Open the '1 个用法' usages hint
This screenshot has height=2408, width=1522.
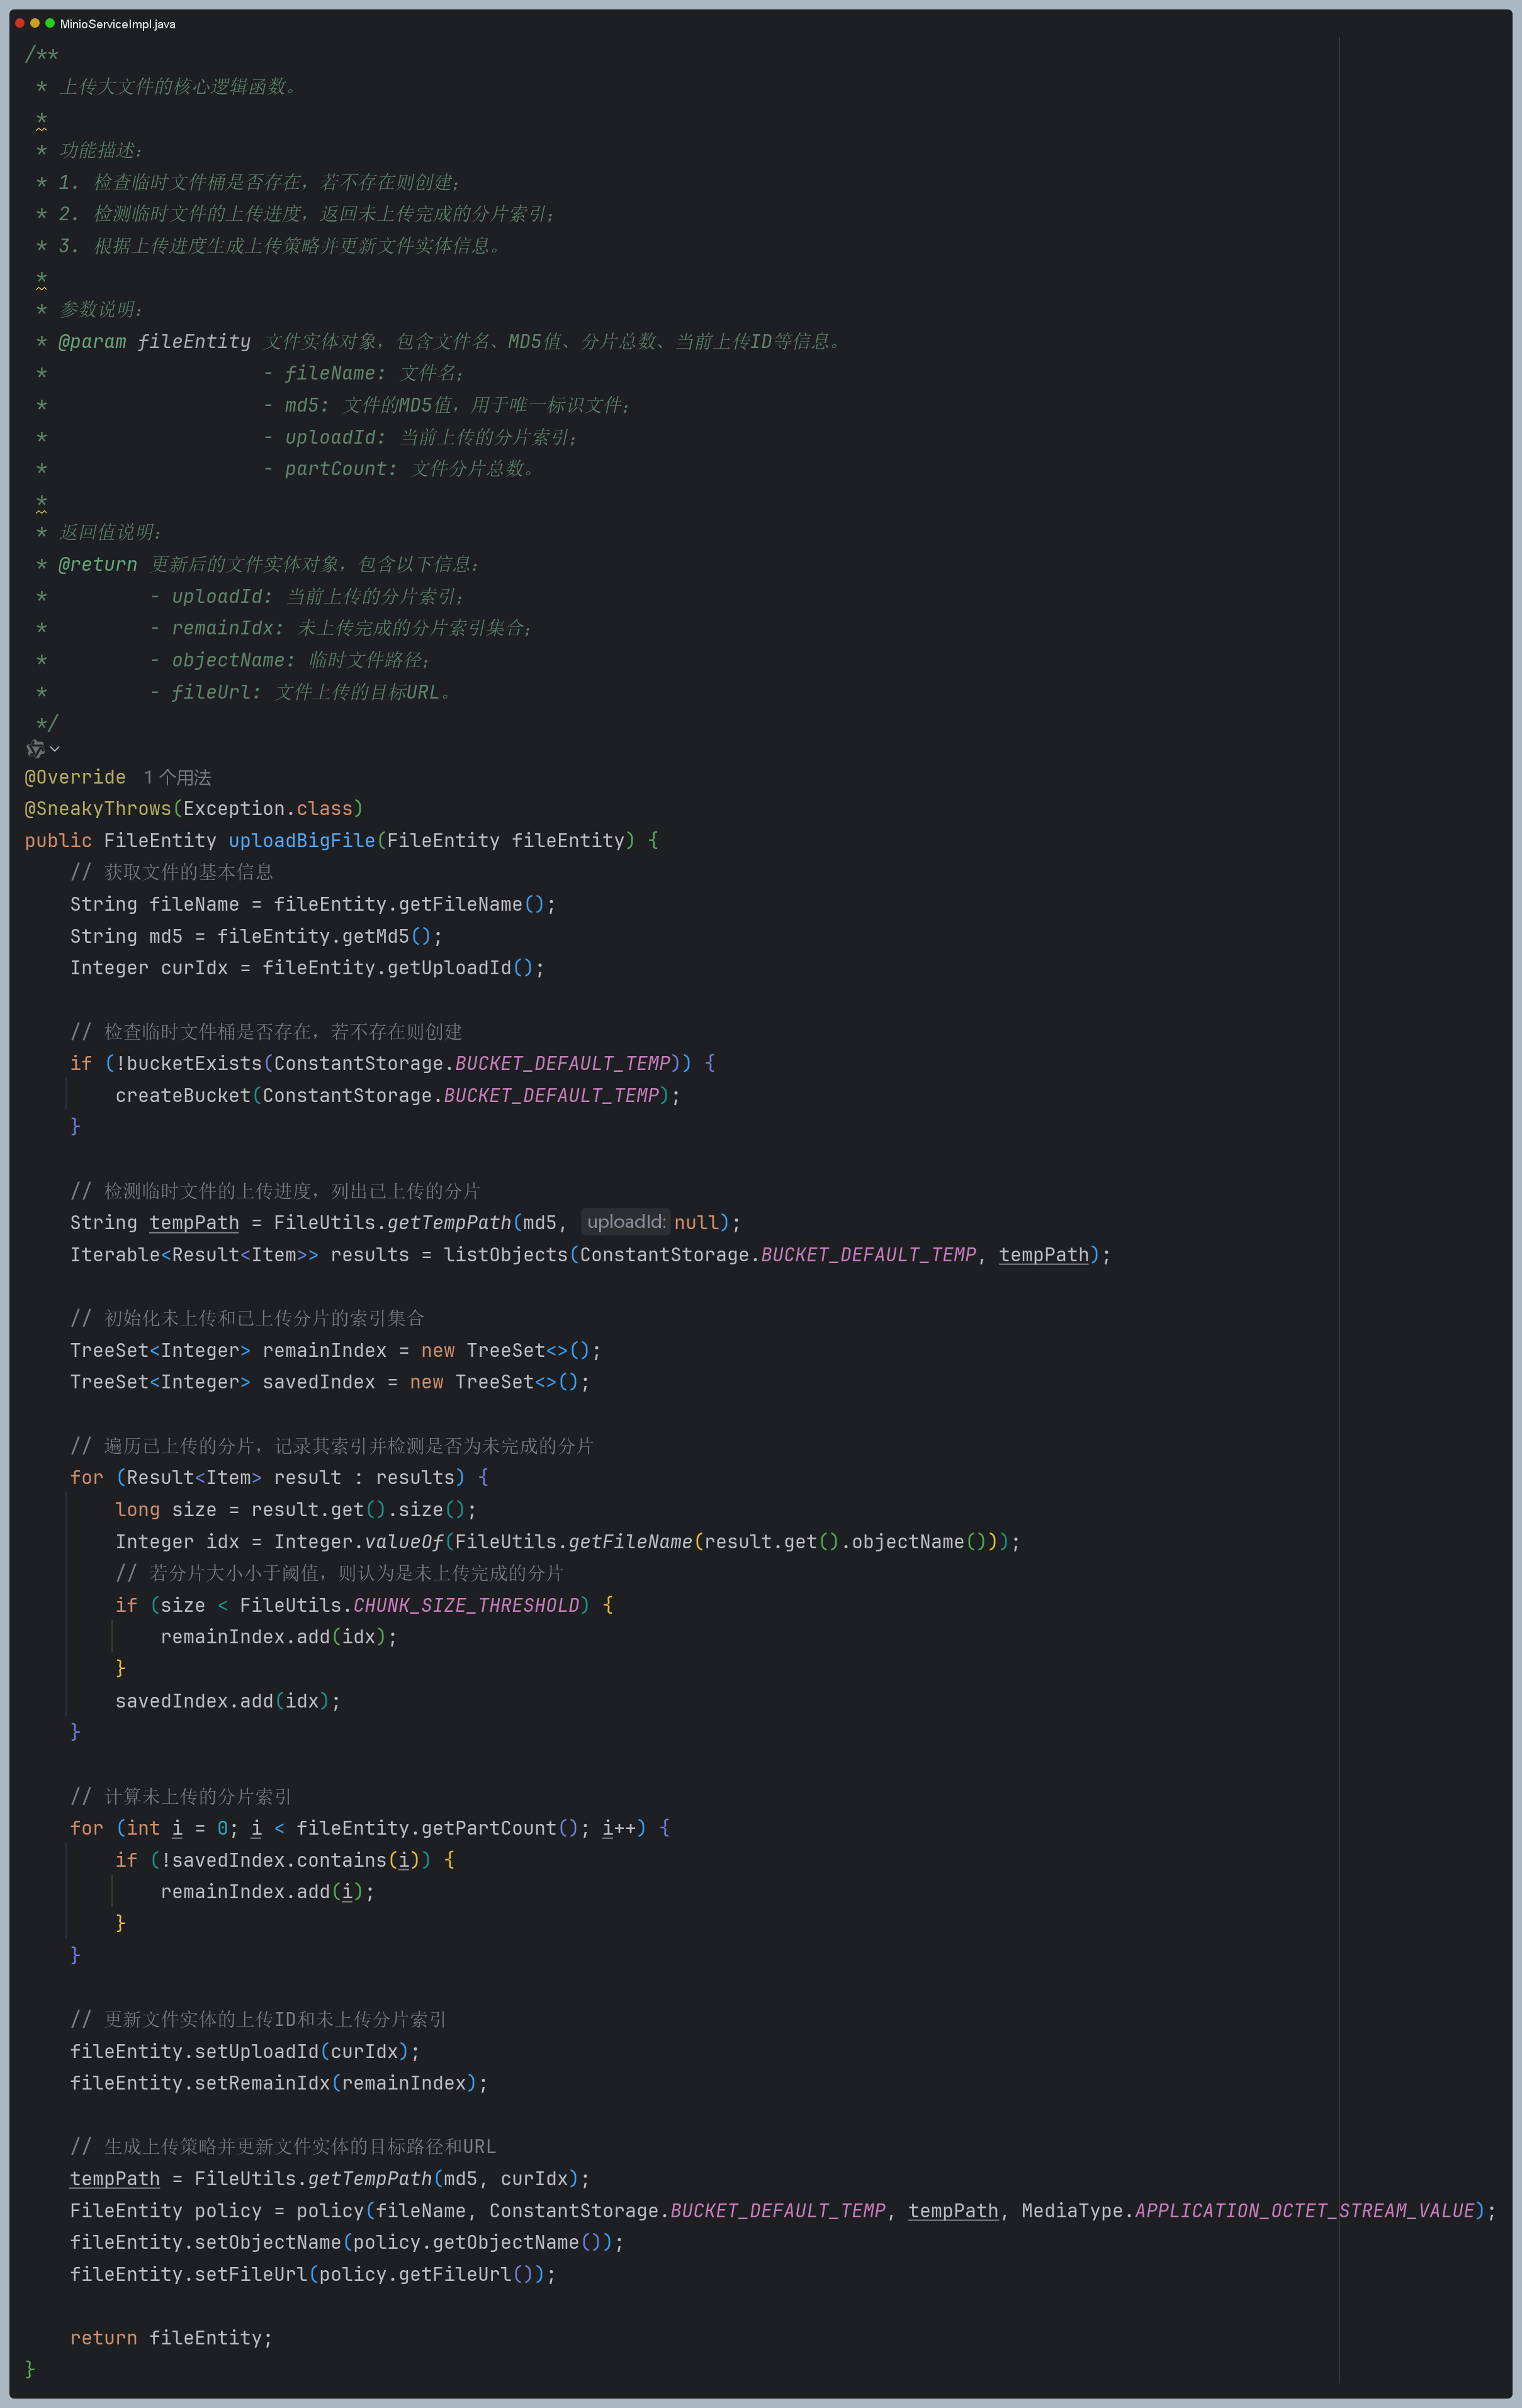click(177, 777)
